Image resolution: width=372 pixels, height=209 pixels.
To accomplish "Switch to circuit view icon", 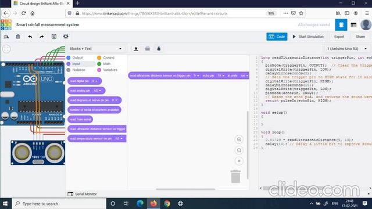I will 341,24.
